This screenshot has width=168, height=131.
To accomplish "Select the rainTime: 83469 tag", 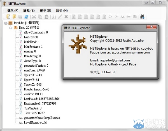I will 34,70.
